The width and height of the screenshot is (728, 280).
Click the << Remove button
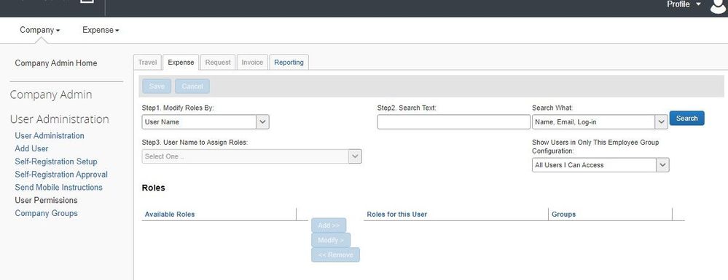336,255
